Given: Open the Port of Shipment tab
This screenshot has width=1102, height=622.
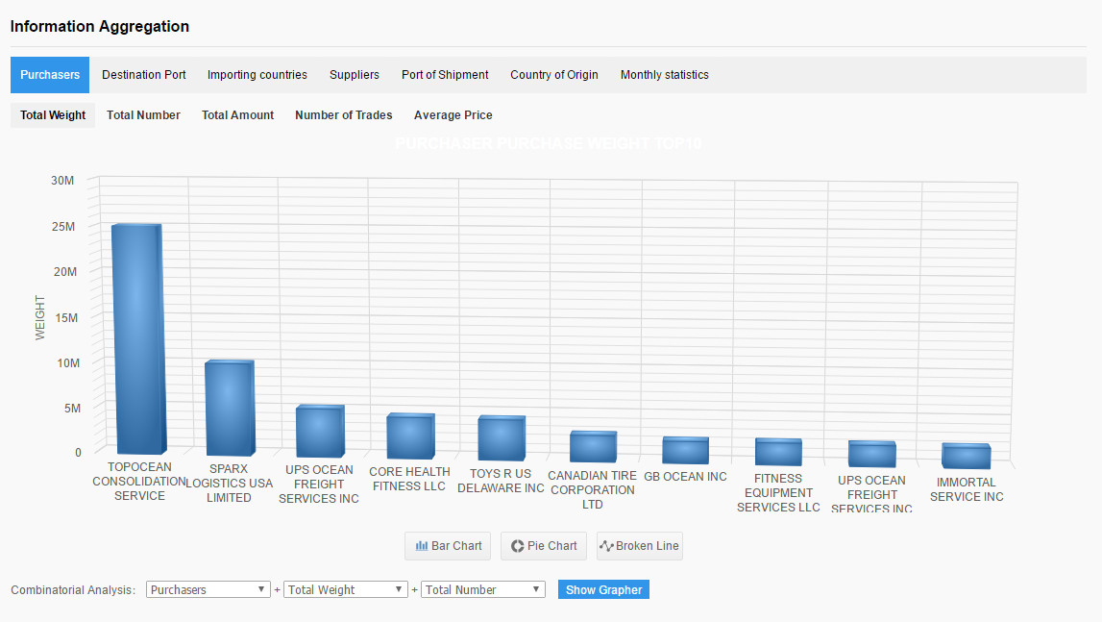Looking at the screenshot, I should pos(445,75).
